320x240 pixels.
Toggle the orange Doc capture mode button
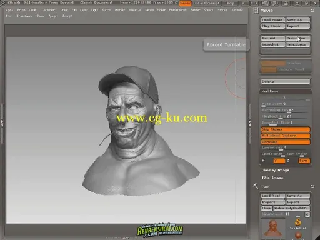[x=273, y=63]
